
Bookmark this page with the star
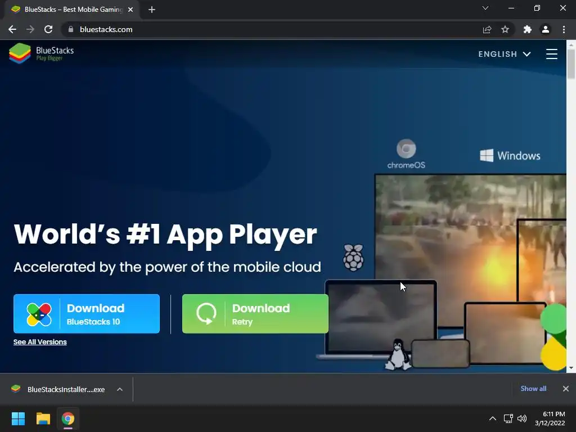pos(505,29)
